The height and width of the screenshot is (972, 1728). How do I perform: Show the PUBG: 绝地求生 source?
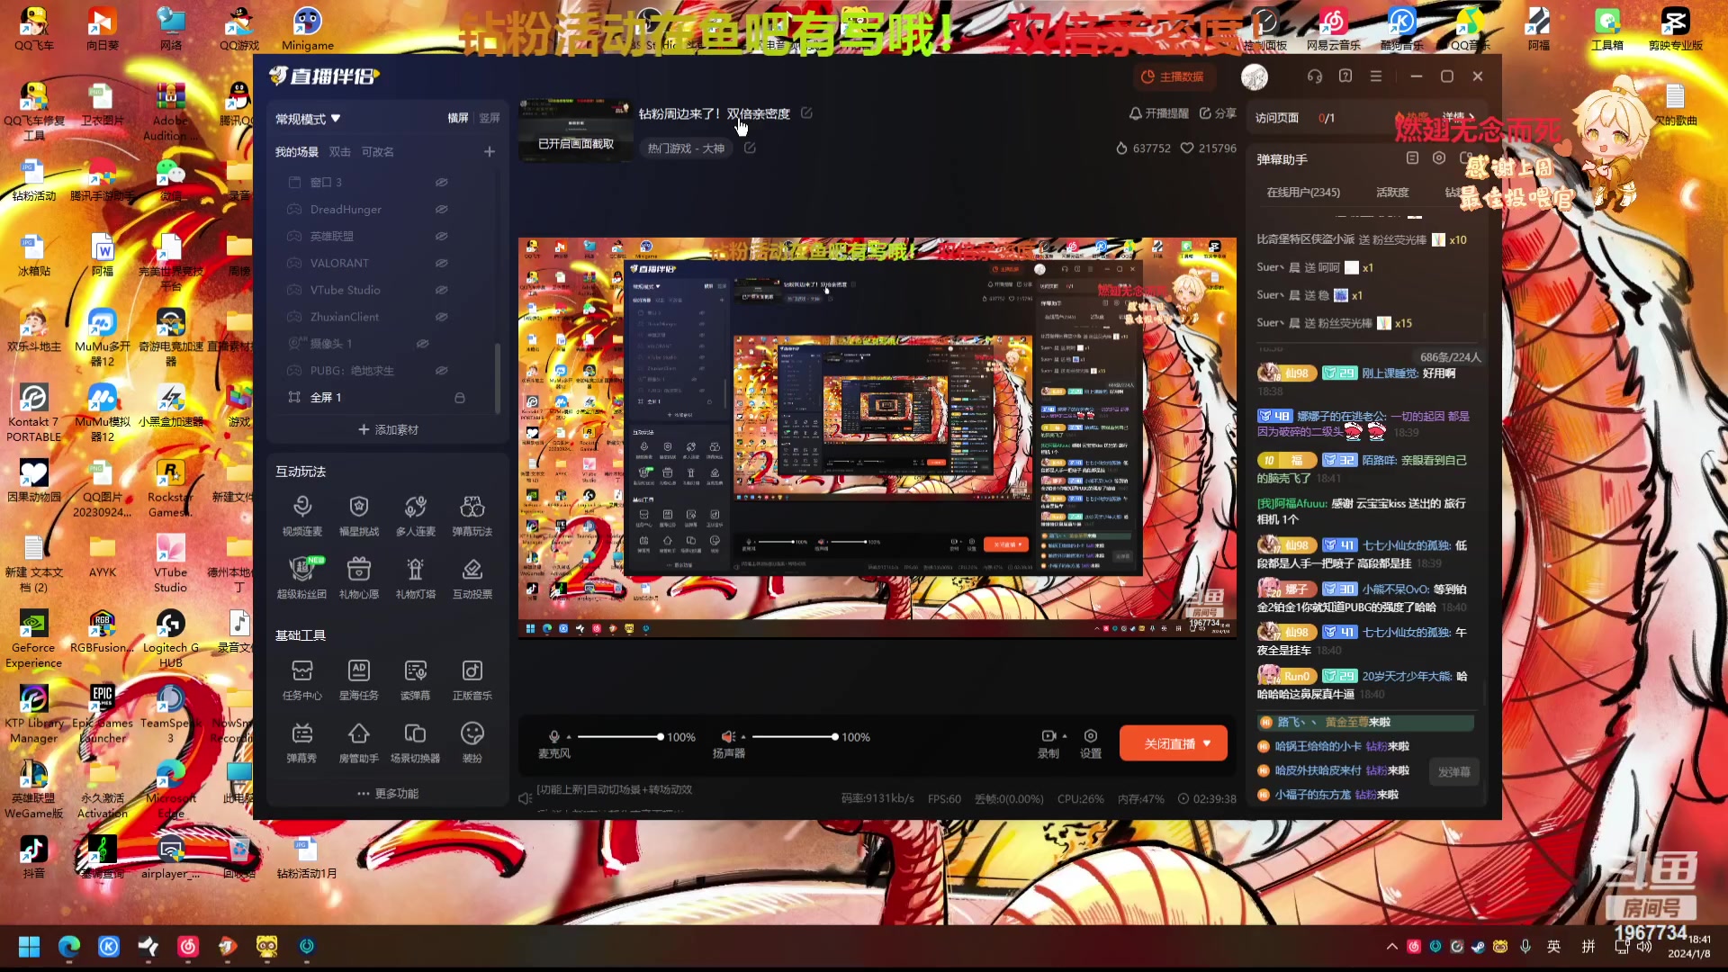click(x=442, y=371)
